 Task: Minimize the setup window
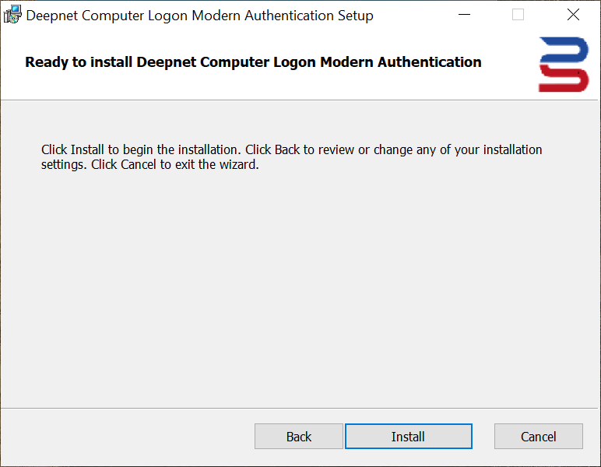pyautogui.click(x=465, y=15)
